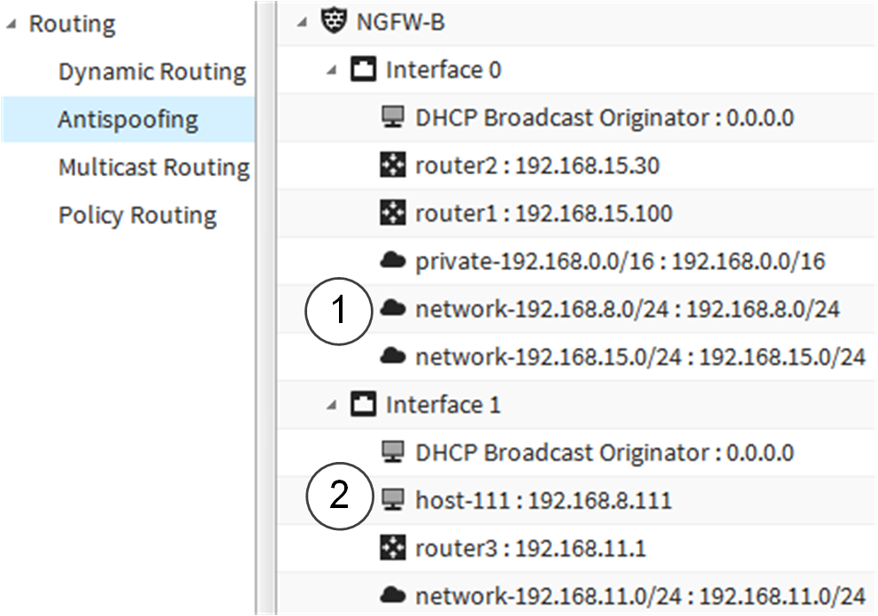Go to Policy Routing
This screenshot has height=616, width=878.
(138, 215)
